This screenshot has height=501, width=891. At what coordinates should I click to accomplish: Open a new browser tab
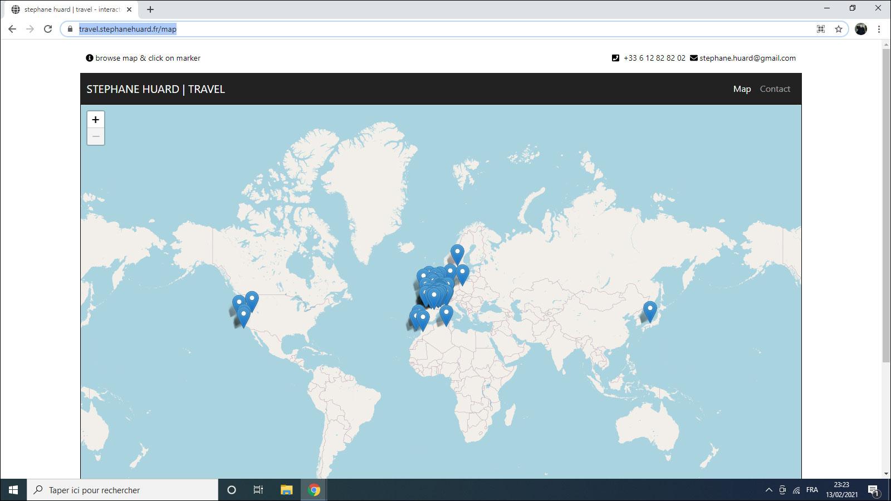coord(150,9)
